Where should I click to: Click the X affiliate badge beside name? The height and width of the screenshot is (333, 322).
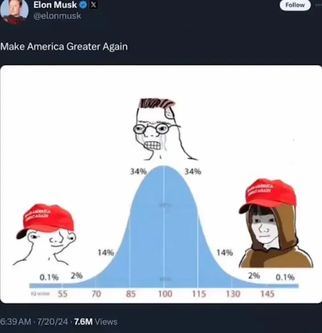pos(93,5)
